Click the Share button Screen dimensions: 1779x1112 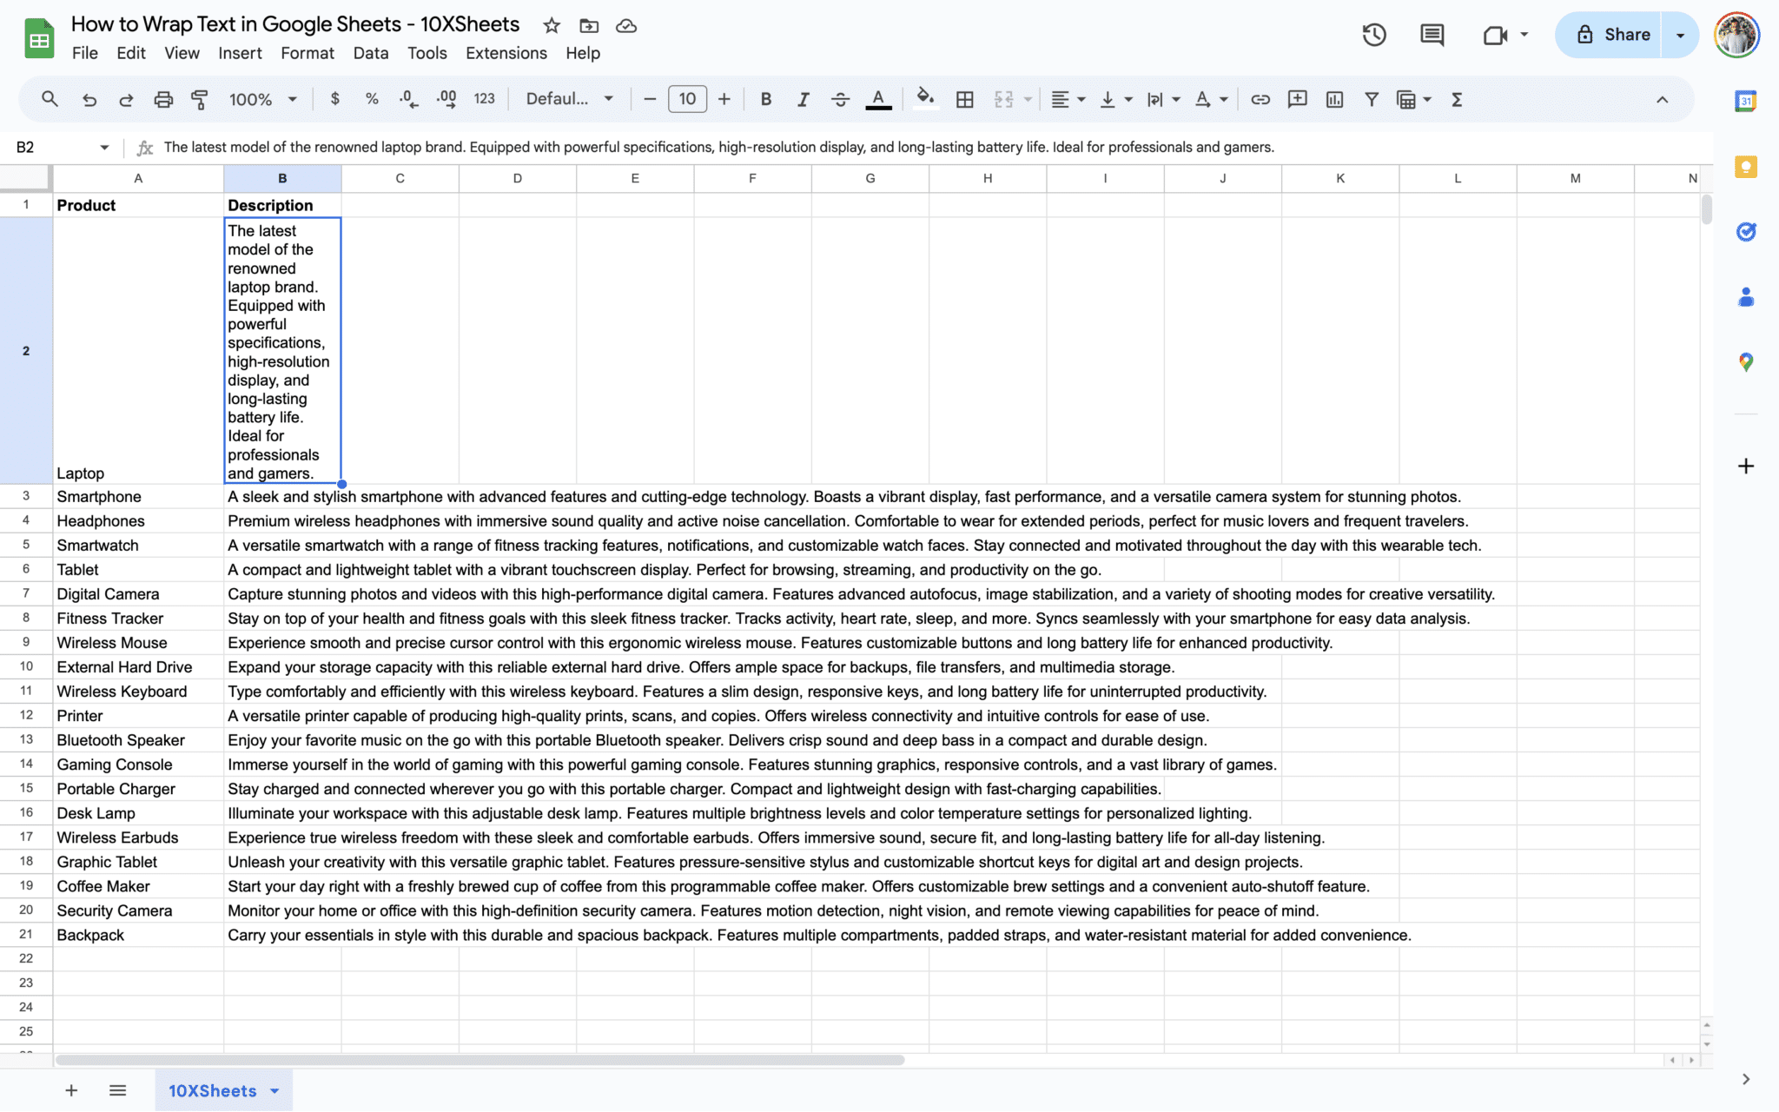coord(1612,35)
